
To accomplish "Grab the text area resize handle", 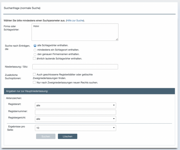I will click(117, 39).
